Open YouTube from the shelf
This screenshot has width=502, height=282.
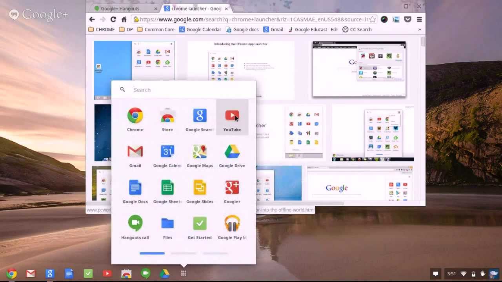pyautogui.click(x=107, y=274)
